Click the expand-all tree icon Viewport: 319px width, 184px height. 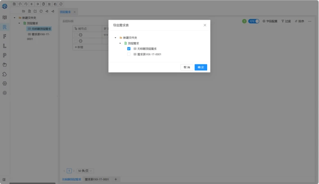click(53, 11)
